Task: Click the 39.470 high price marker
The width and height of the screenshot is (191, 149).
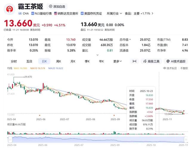Action: click(x=28, y=77)
